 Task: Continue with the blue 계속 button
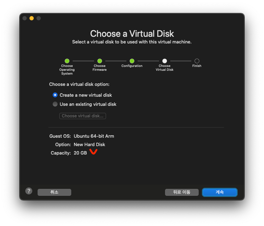[220, 192]
